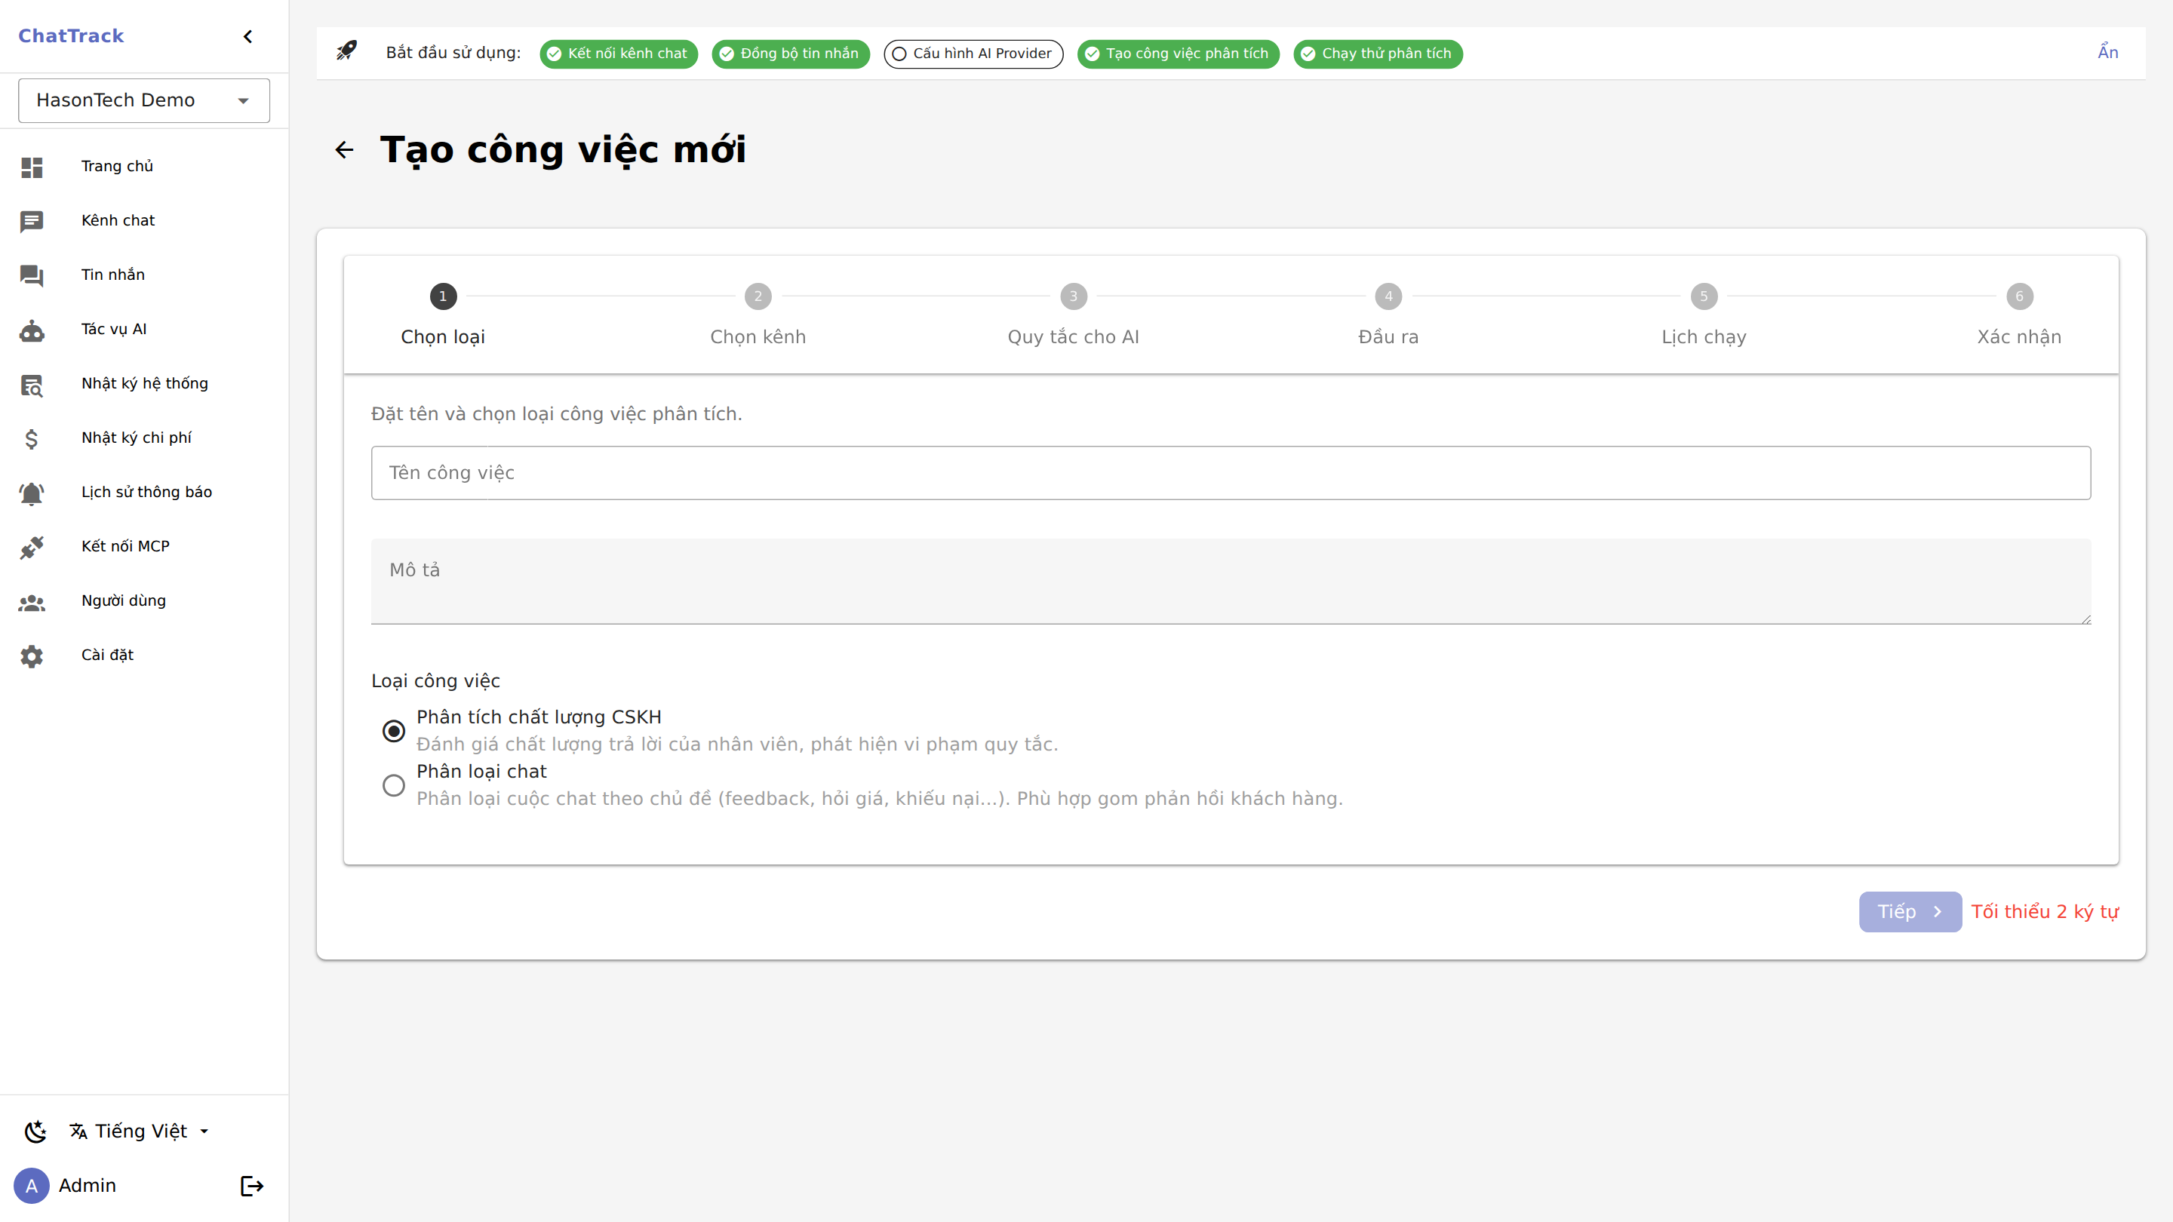Select Phân loại chat radio option
The height and width of the screenshot is (1222, 2173).
point(393,785)
